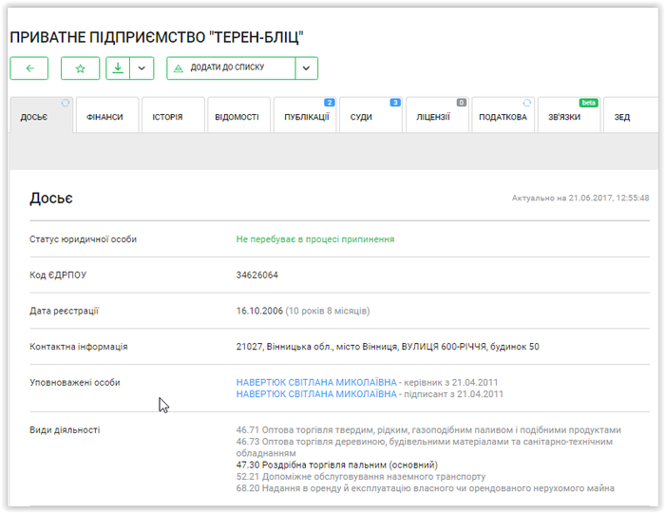Click activity 46.71 Оптова торгівля твердим паливом
The height and width of the screenshot is (513, 665).
coord(428,430)
